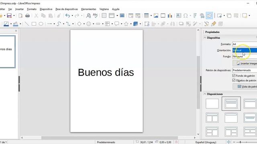Screen dimensions: 257x144
Task: Open the Fondo Ninguna dropdown
Action: (x=245, y=56)
